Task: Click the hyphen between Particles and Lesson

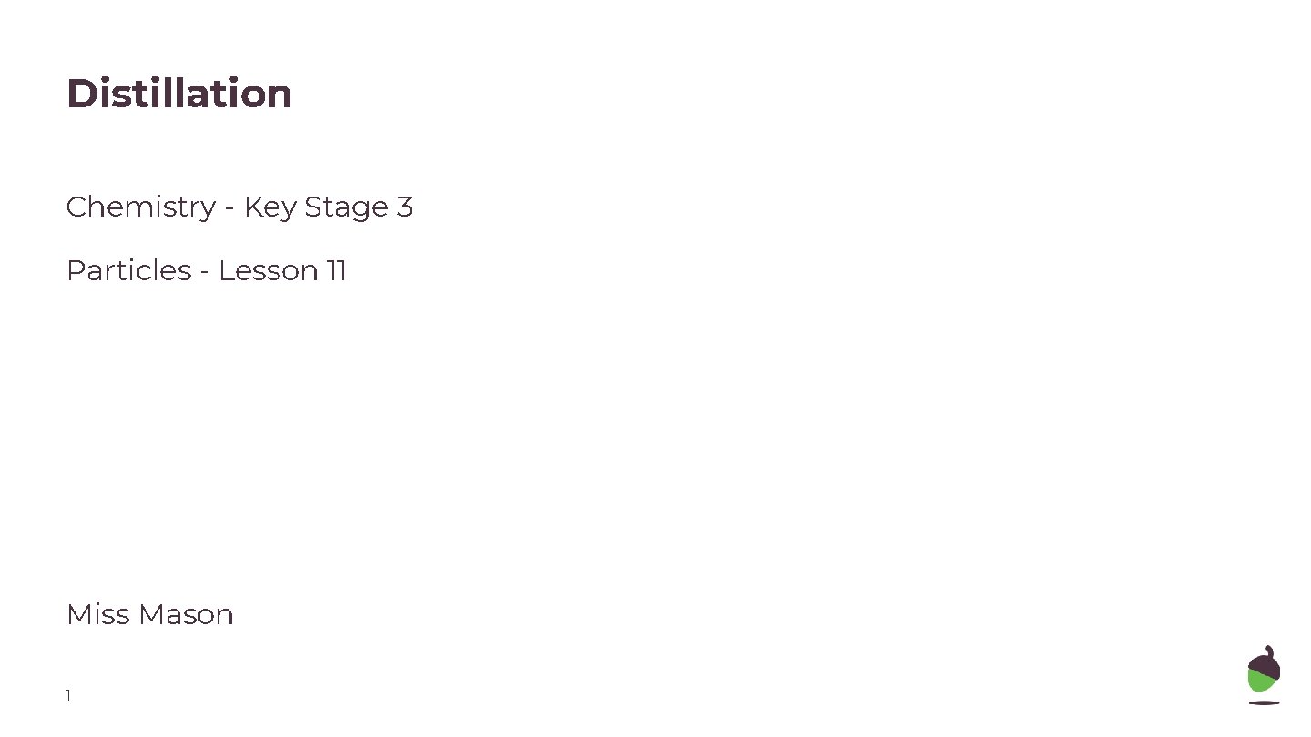Action: (205, 273)
